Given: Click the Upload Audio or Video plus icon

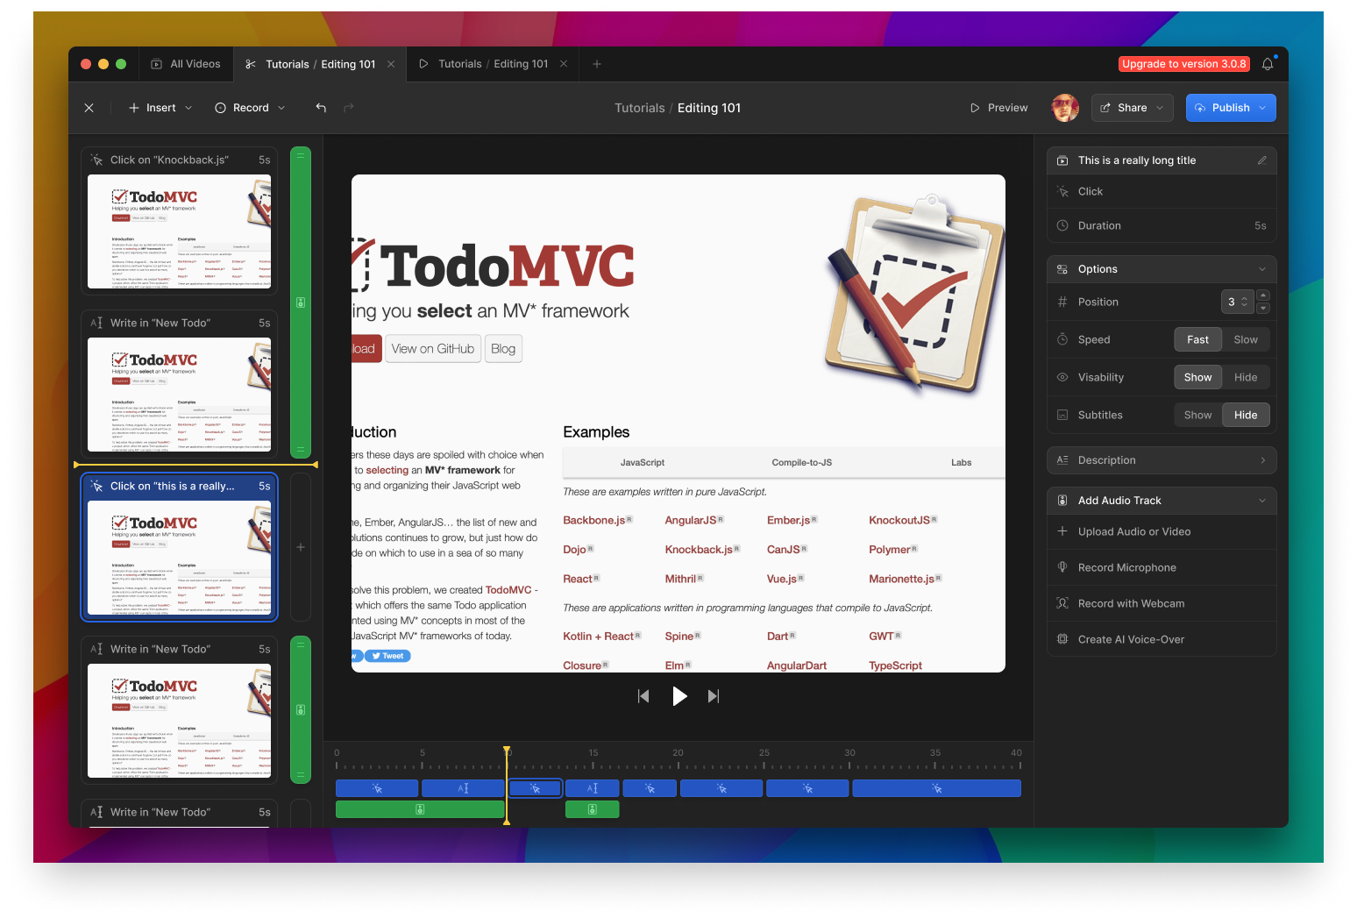Looking at the screenshot, I should [x=1062, y=531].
